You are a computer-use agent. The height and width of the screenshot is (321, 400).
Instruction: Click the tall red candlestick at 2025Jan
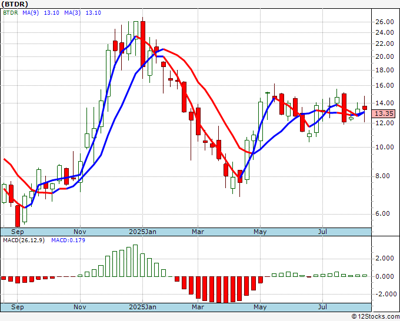coord(143,44)
